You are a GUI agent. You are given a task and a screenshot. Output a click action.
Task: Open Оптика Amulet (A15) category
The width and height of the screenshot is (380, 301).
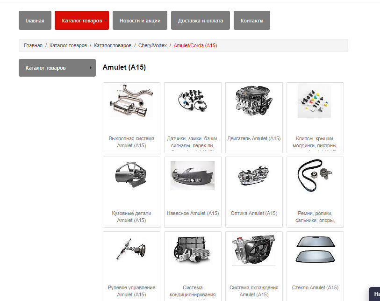pyautogui.click(x=254, y=213)
